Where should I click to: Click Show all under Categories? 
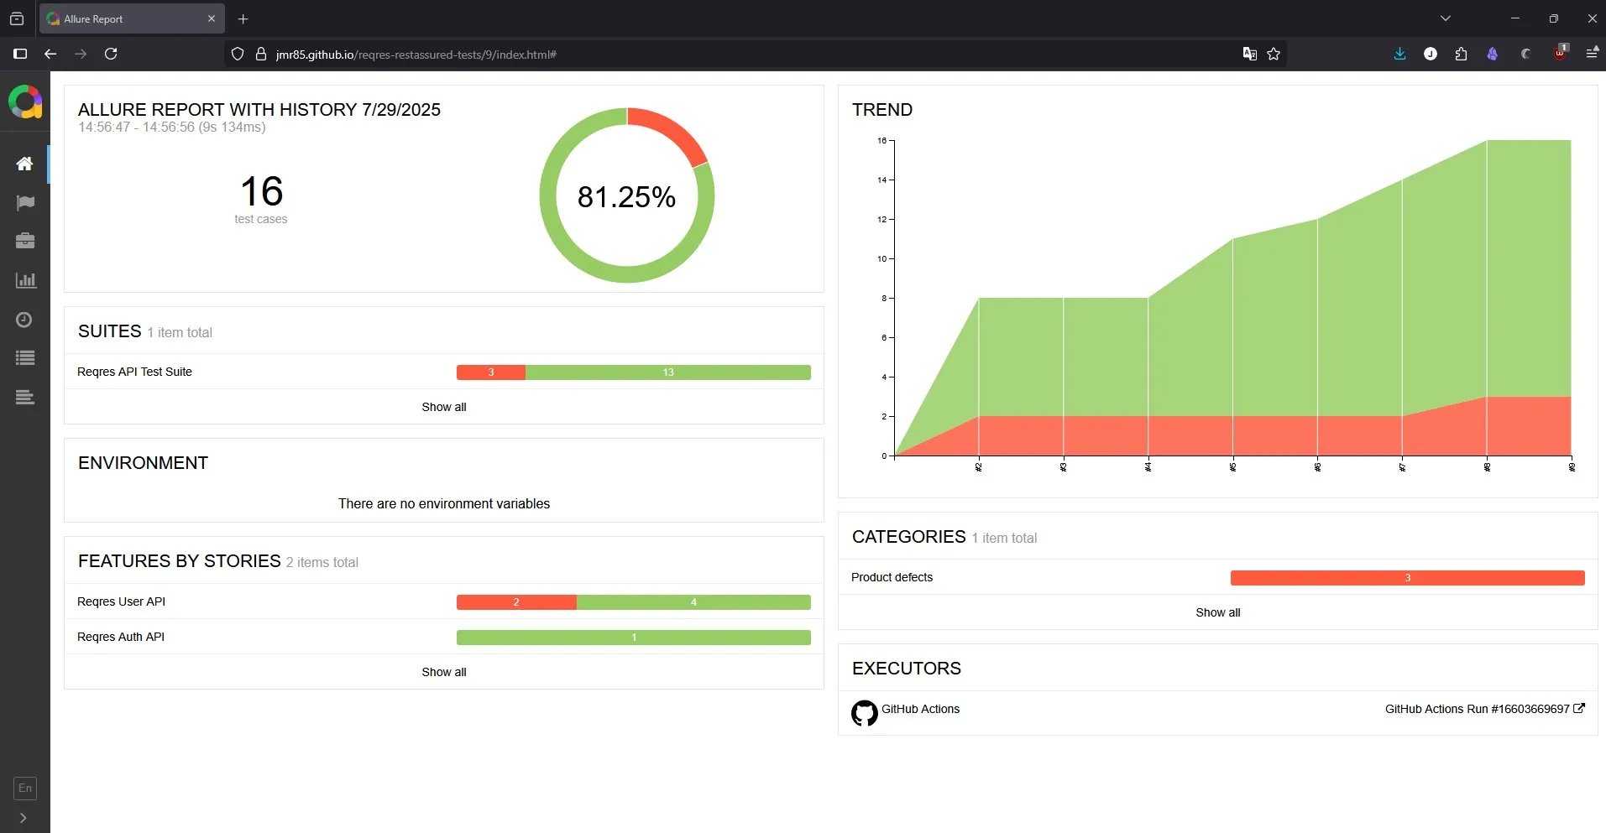(1217, 612)
